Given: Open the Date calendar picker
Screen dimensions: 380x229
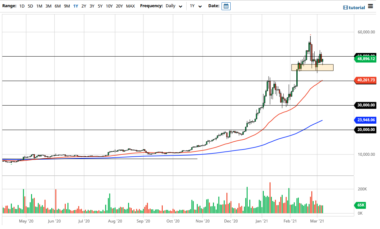Looking at the screenshot, I should pyautogui.click(x=226, y=6).
